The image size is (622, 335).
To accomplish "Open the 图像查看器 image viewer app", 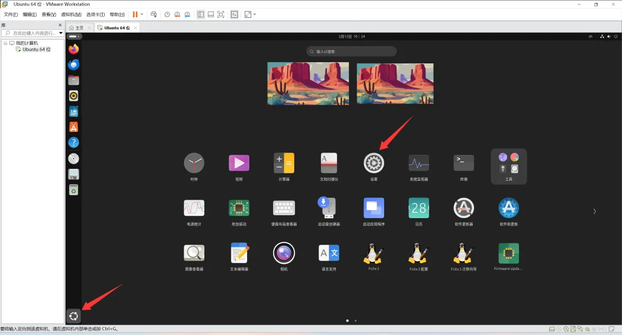I will pyautogui.click(x=194, y=253).
